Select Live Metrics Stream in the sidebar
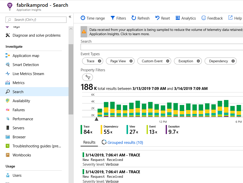Screen dimensions: 243x183 29,74
